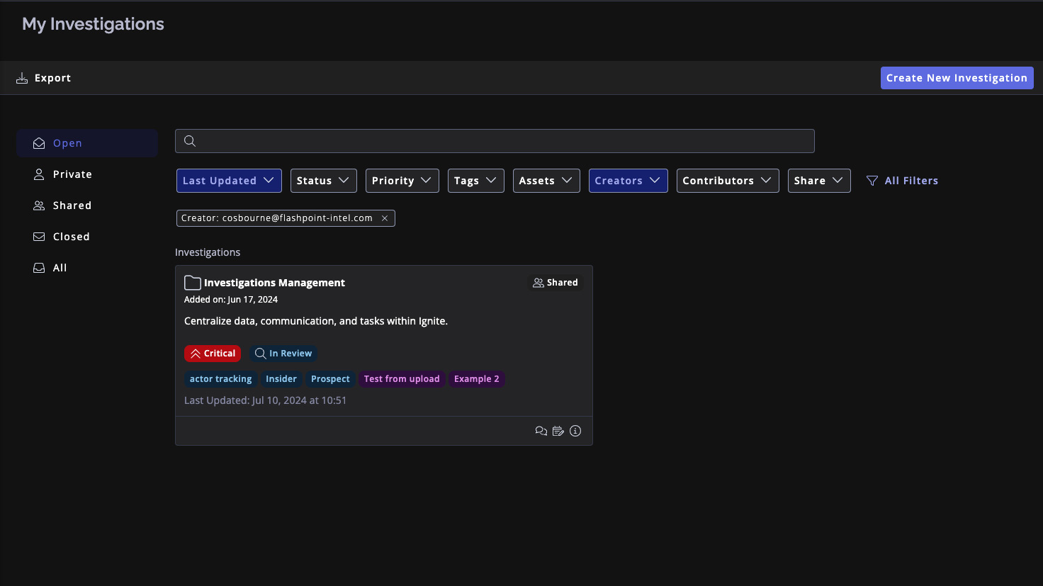
Task: Open the Investigations Management title
Action: coord(274,283)
